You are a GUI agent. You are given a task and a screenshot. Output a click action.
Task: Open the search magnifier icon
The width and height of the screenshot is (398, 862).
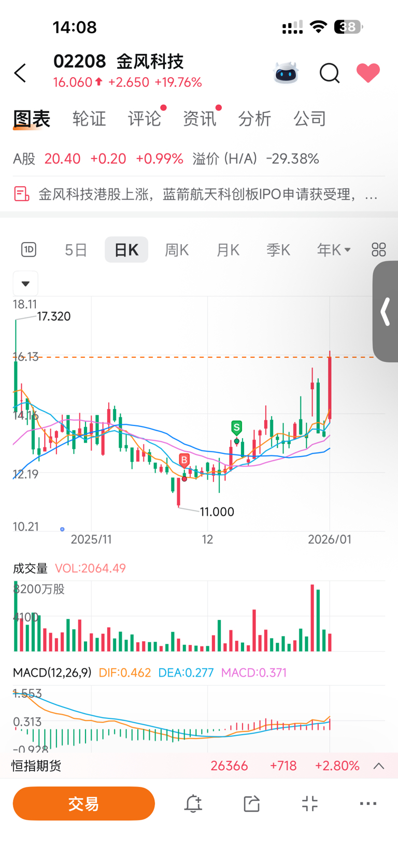[x=329, y=73]
